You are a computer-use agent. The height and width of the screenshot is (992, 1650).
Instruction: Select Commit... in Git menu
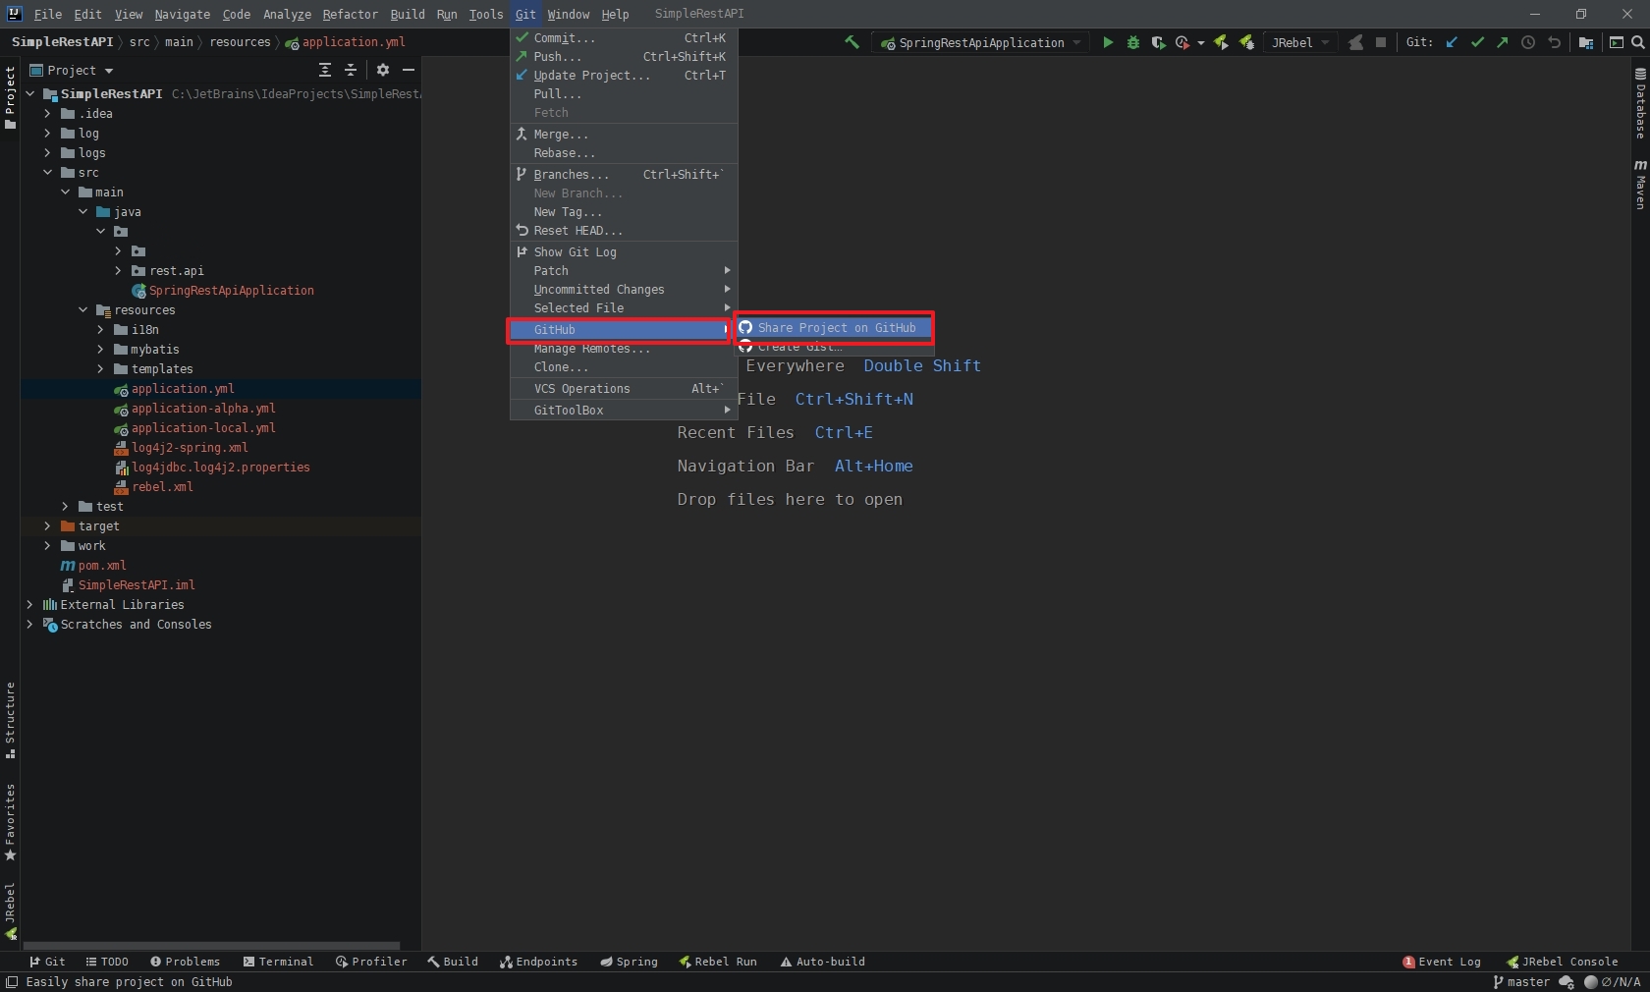coord(624,37)
